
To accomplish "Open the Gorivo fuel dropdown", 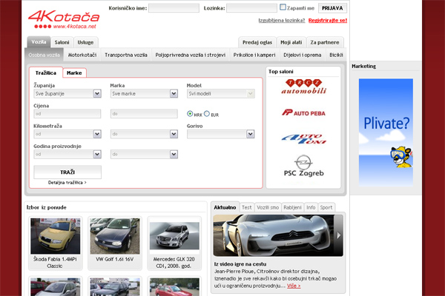I will tap(220, 134).
